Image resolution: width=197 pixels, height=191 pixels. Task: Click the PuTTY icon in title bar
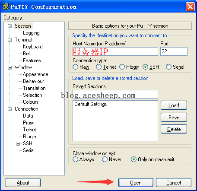point(6,6)
